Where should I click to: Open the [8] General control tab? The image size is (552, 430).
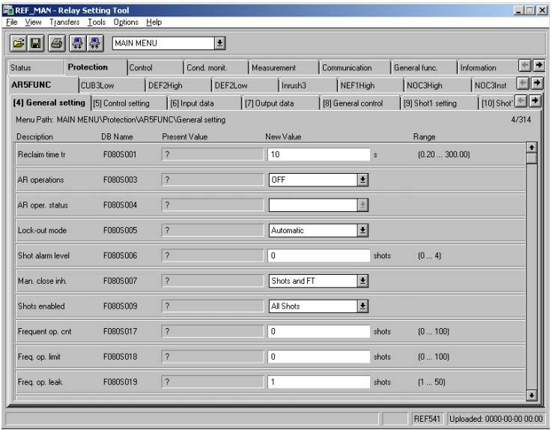(x=360, y=103)
